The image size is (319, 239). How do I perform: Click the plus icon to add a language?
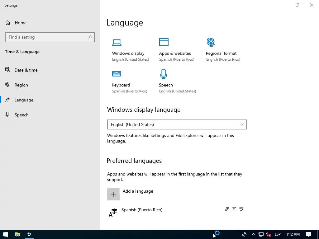pyautogui.click(x=113, y=194)
